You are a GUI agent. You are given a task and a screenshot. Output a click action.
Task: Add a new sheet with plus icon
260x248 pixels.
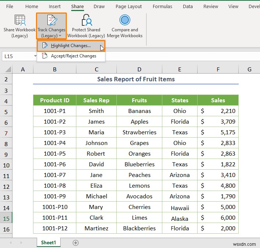coord(76,243)
